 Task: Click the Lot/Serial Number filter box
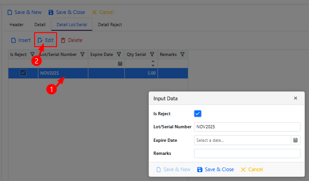(x=63, y=63)
